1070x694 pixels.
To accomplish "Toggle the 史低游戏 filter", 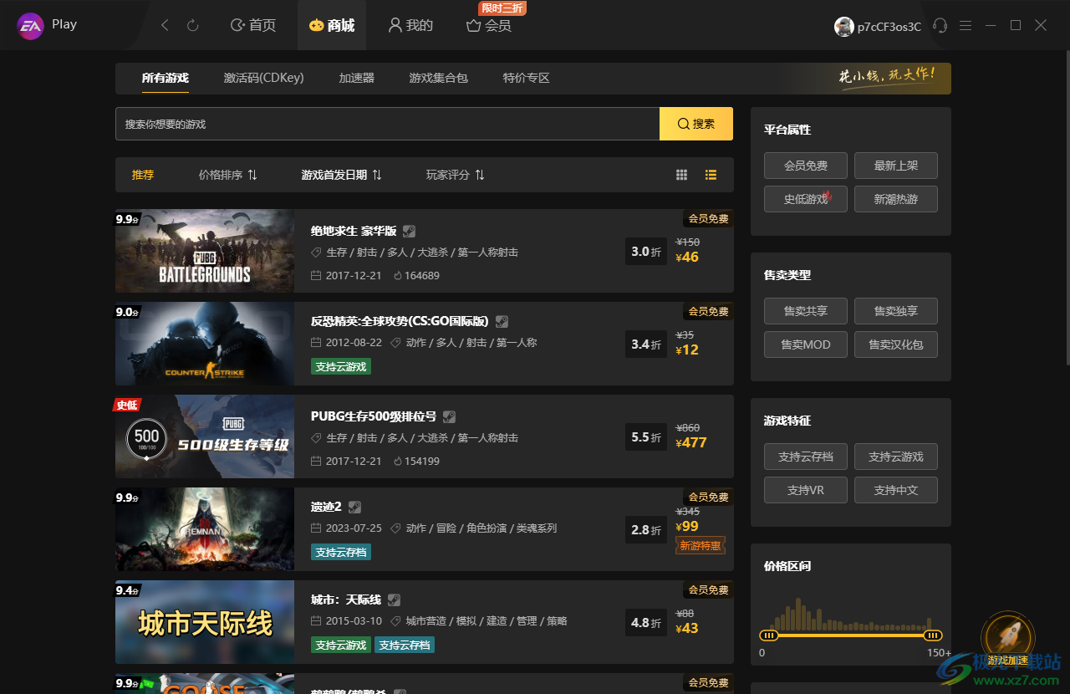I will click(x=806, y=199).
